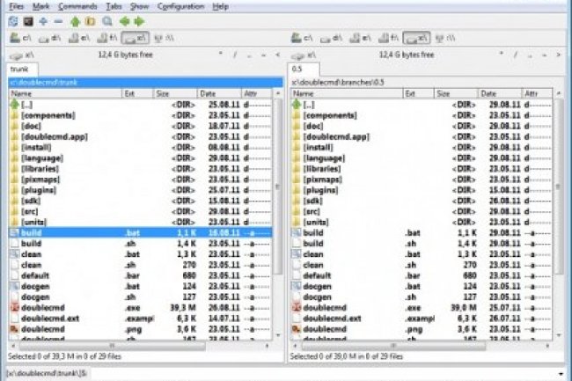This screenshot has height=381, width=572.
Task: Click the green up-arrow home icon
Action: click(x=77, y=19)
